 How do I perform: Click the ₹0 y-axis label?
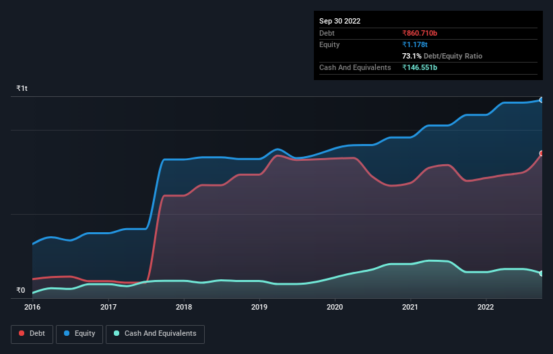21,290
